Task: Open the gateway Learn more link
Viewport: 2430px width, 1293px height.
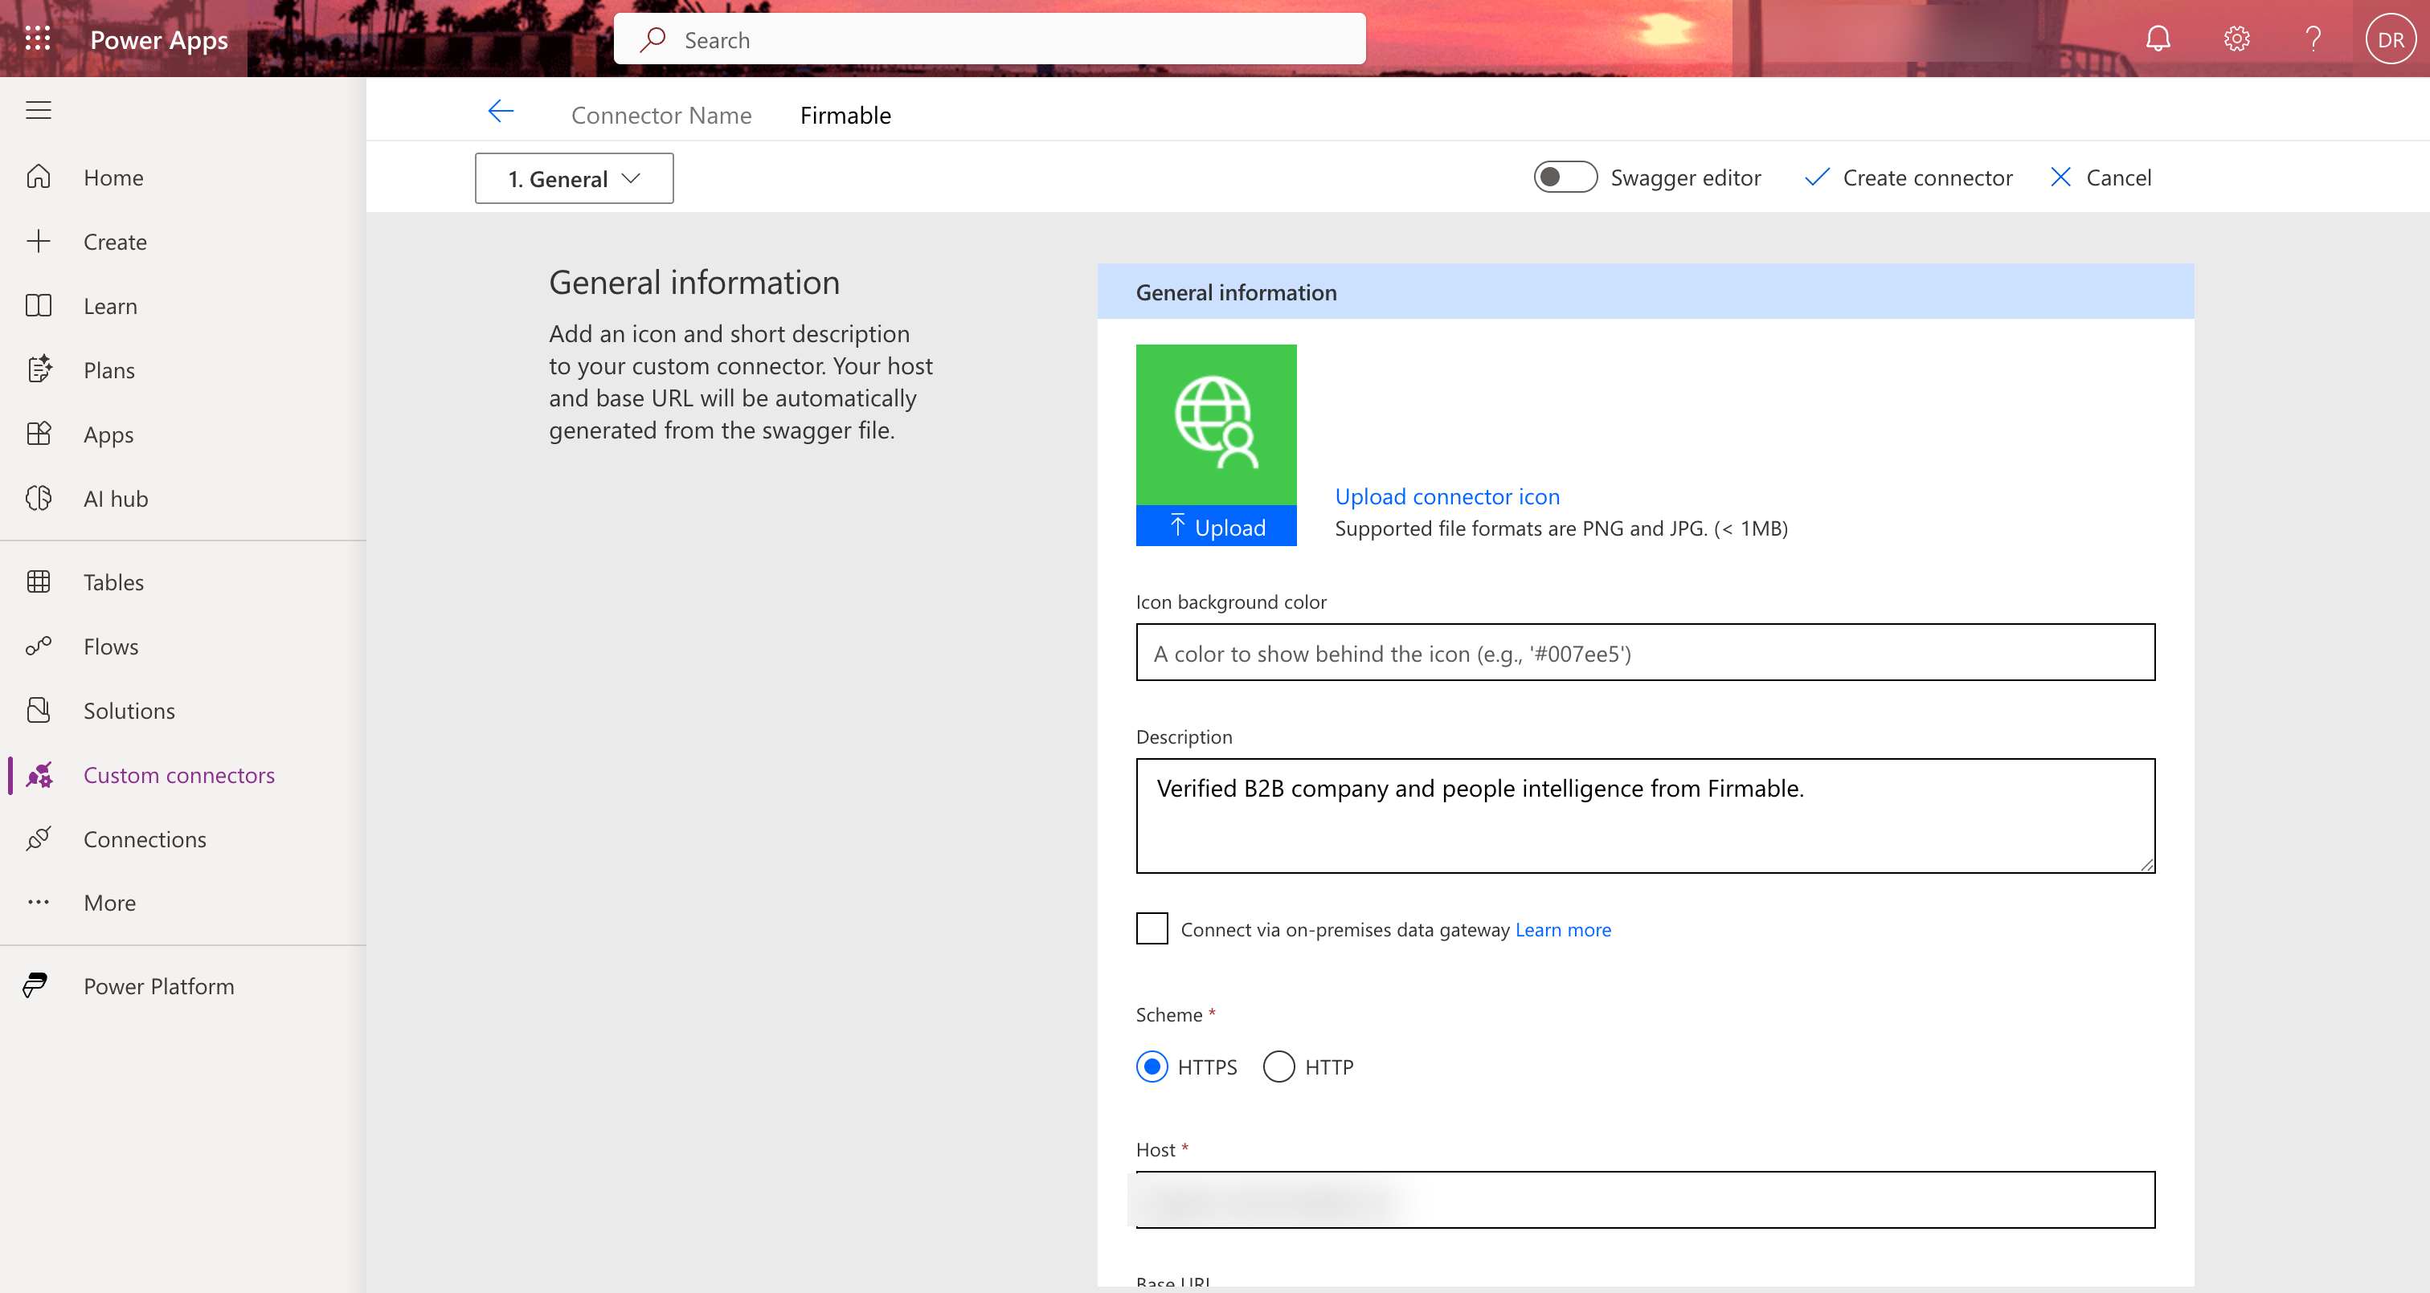Action: pos(1563,929)
